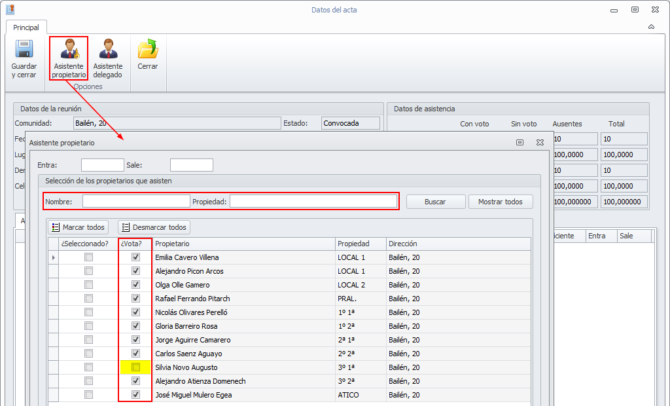The image size is (670, 406).
Task: Click the Marcar todos button
Action: pos(79,227)
